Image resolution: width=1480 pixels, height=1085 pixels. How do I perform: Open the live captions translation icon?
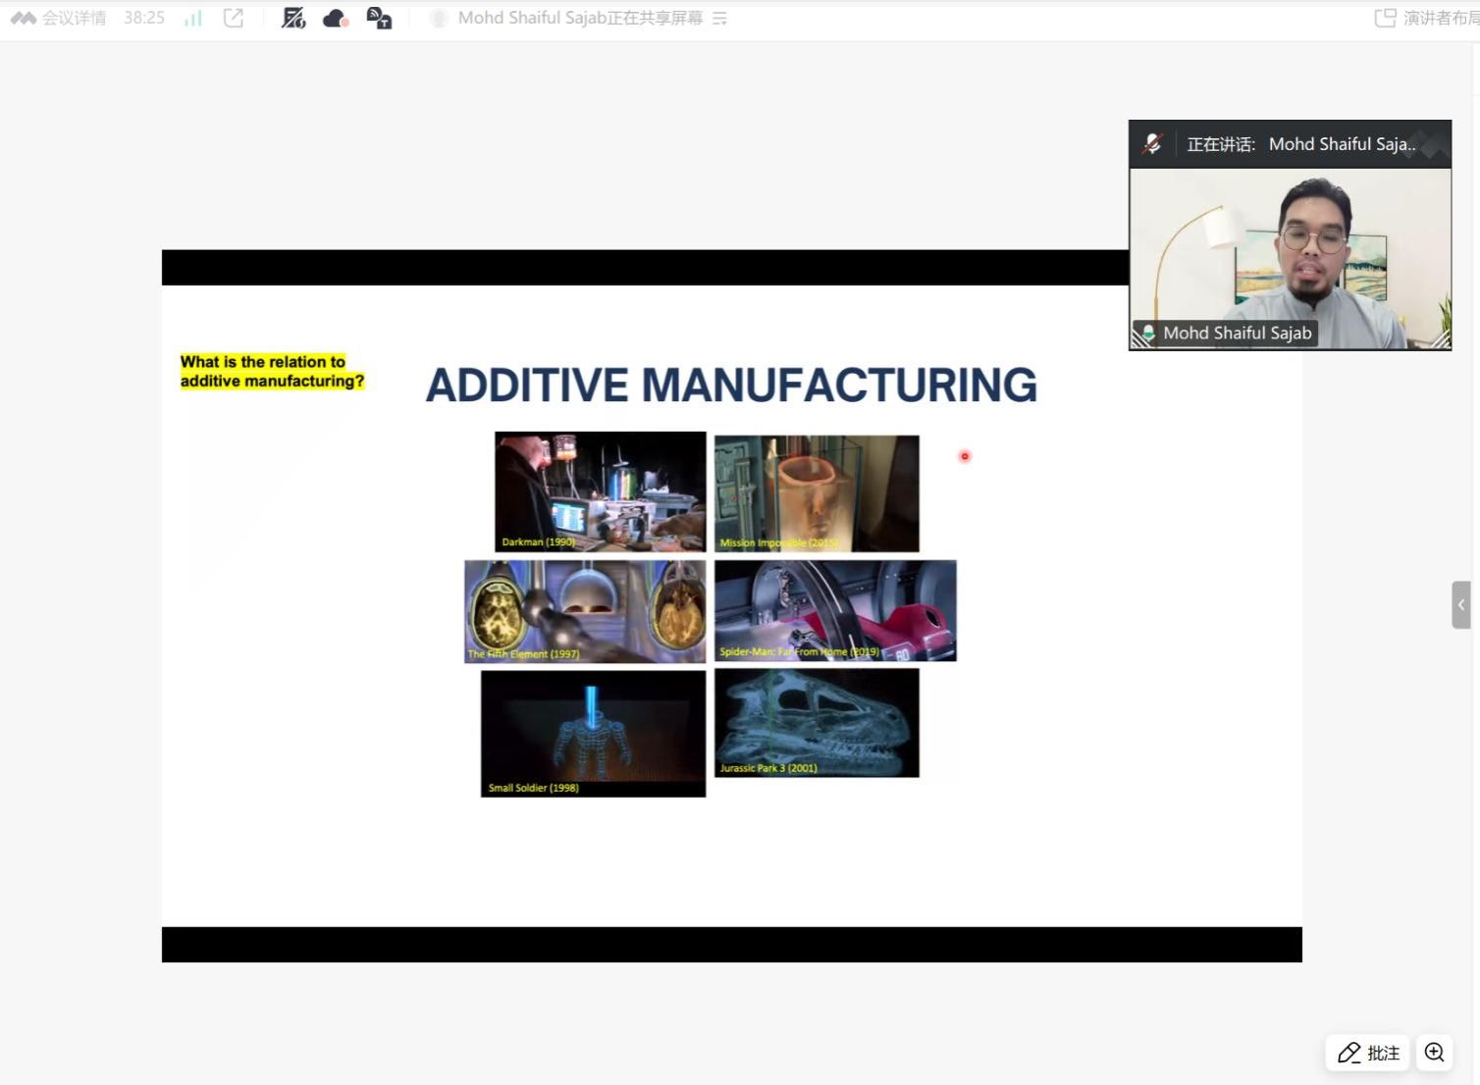pyautogui.click(x=379, y=19)
